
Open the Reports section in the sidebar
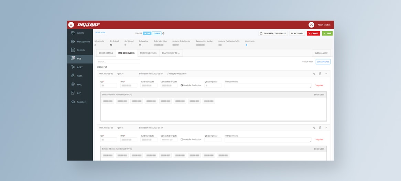80,50
